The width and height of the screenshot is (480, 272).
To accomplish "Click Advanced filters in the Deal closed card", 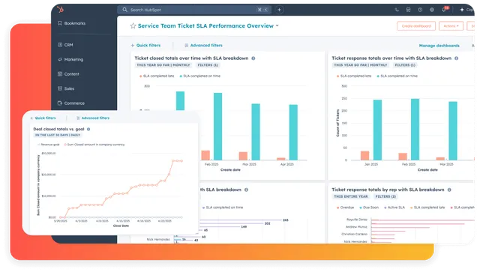I will (93, 118).
